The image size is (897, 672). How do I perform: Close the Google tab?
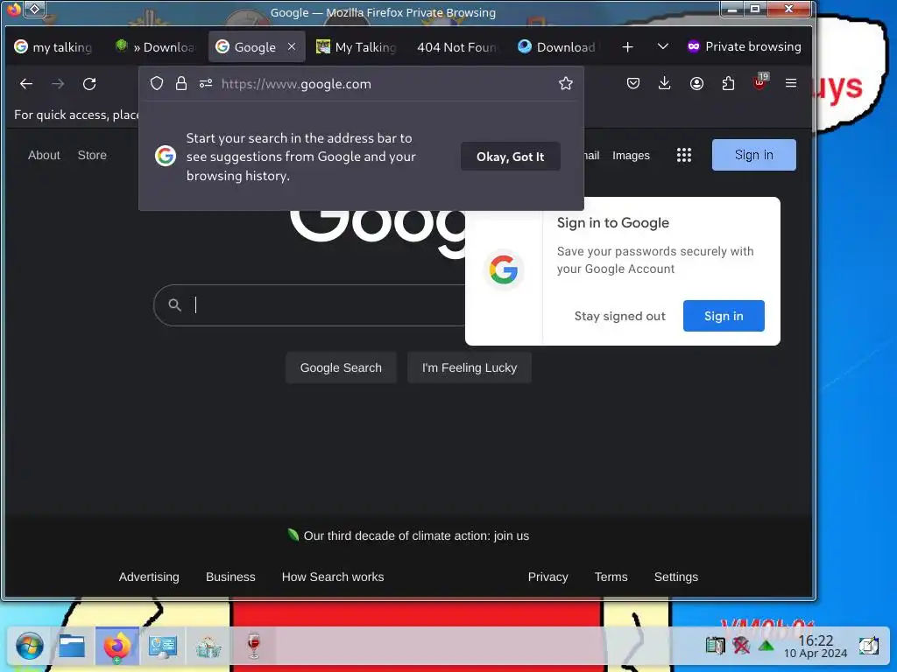click(292, 47)
